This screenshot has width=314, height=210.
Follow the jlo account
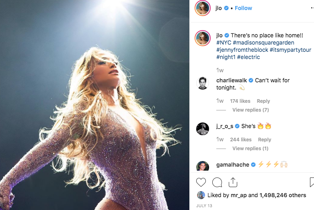243,8
